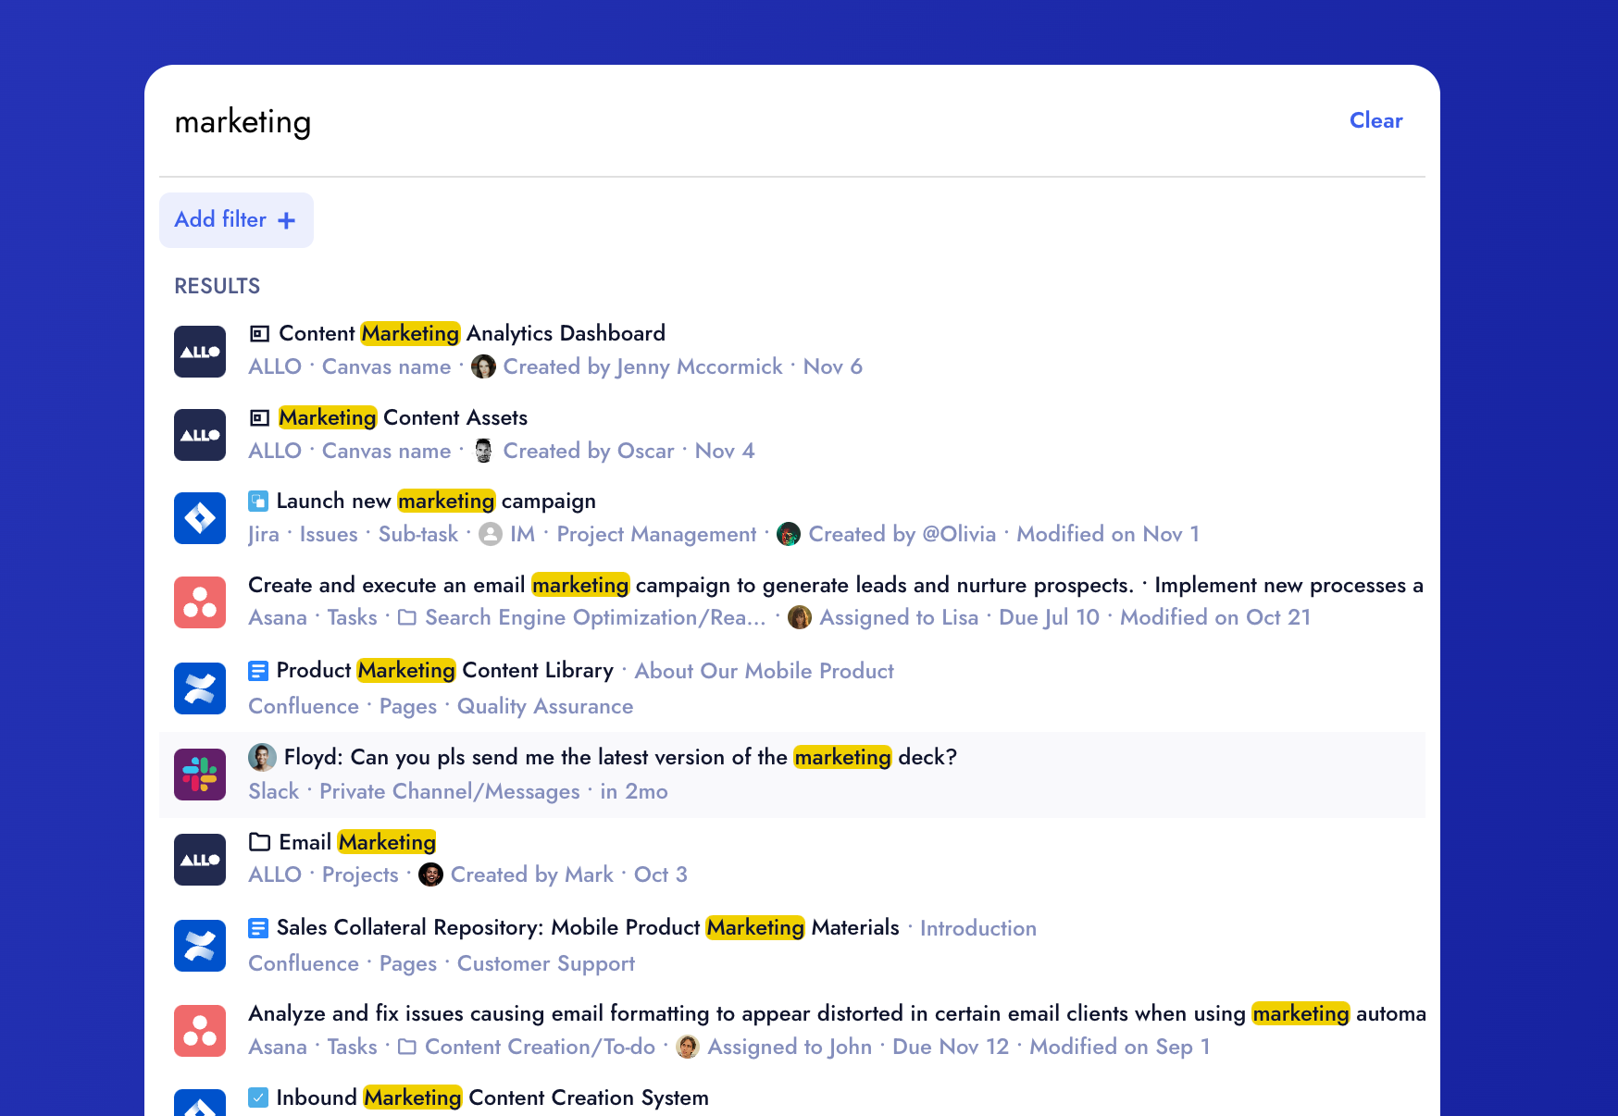Click Jenny Mccormick's avatar
This screenshot has width=1618, height=1116.
pyautogui.click(x=483, y=367)
